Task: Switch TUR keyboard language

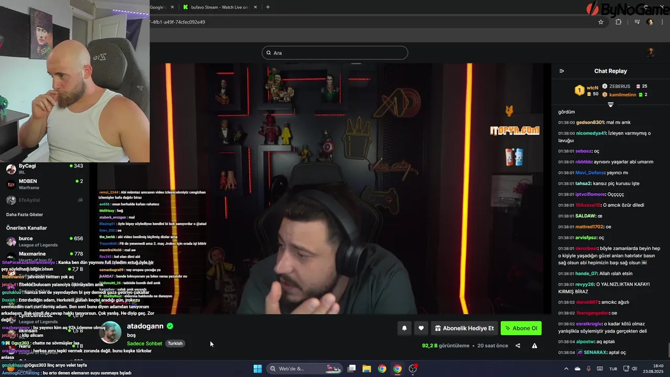Action: click(x=613, y=369)
